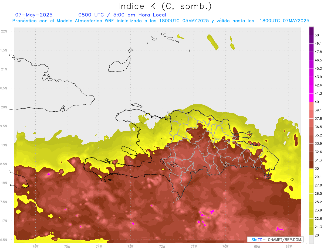Click the "32.6" colorbar label
This screenshot has height=250, width=324.
click(x=318, y=152)
